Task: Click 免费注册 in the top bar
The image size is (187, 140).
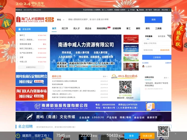Action: click(x=156, y=10)
